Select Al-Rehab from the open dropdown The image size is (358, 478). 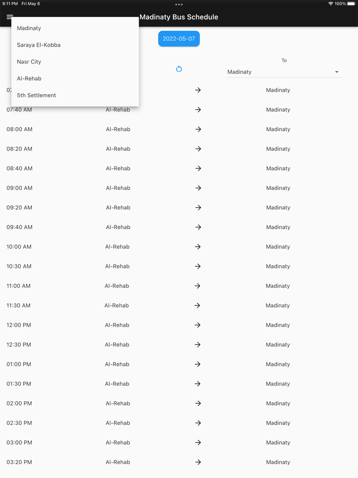tap(29, 78)
